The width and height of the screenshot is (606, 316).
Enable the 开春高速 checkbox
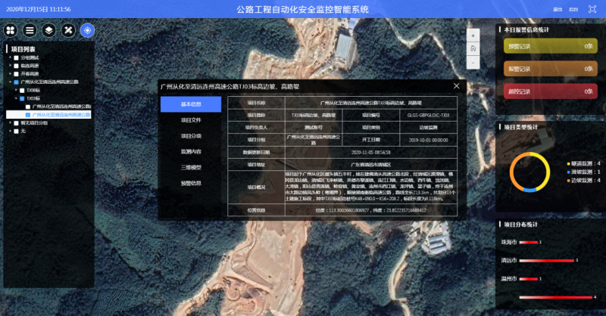(x=14, y=73)
